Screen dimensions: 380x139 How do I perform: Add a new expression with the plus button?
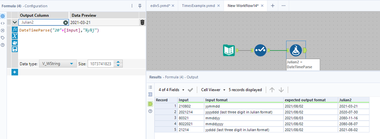[x=14, y=72]
